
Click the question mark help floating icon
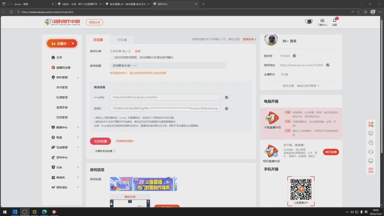(x=371, y=143)
